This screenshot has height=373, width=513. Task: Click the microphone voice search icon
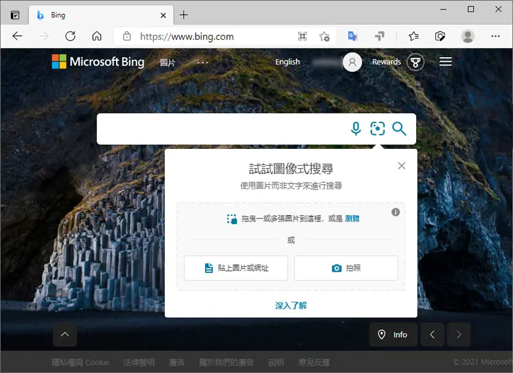point(356,128)
